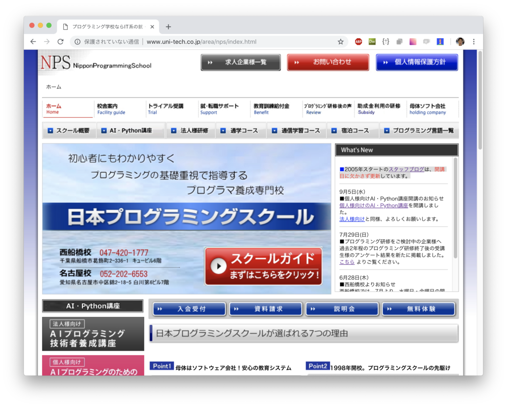Viewport: 507px width, 407px height.
Task: Expand プログラミング言語一覧 menu
Action: (x=419, y=131)
